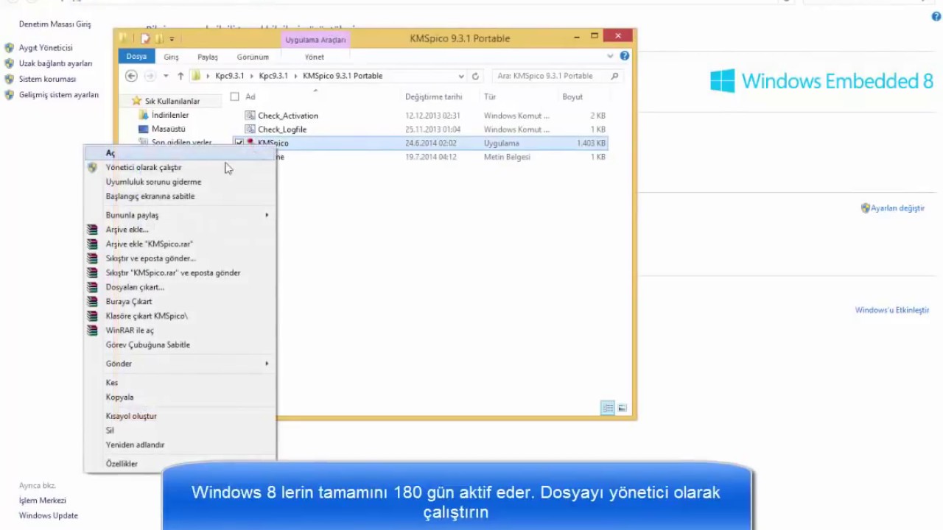Open 'Denetim Masası Giriş' link

tap(55, 24)
